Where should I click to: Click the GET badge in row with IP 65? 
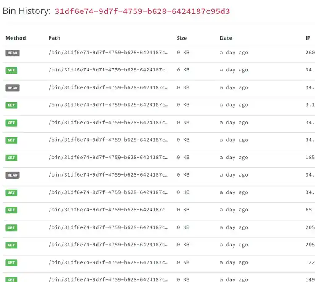pos(11,210)
